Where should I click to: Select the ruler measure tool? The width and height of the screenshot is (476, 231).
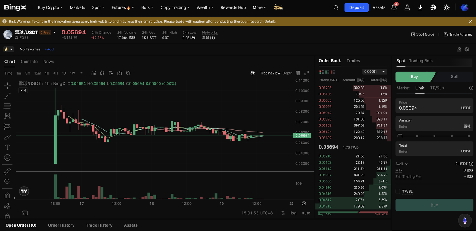pyautogui.click(x=7, y=171)
